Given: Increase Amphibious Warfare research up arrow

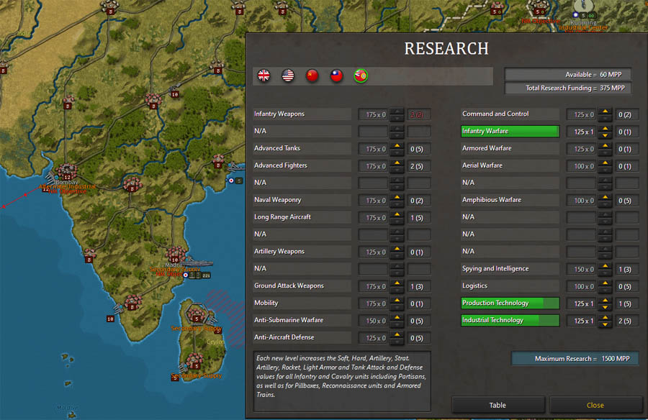Looking at the screenshot, I should click(605, 197).
